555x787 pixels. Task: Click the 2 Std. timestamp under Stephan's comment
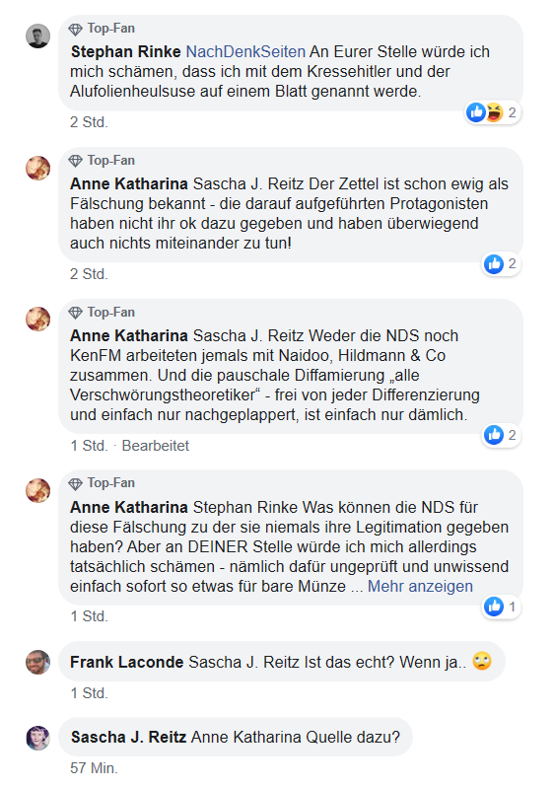click(x=89, y=122)
